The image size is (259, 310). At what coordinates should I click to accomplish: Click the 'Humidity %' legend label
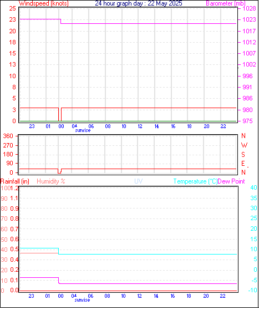click(51, 181)
